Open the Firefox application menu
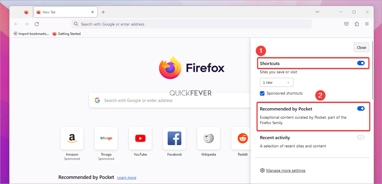This screenshot has height=184, width=382. (x=367, y=24)
